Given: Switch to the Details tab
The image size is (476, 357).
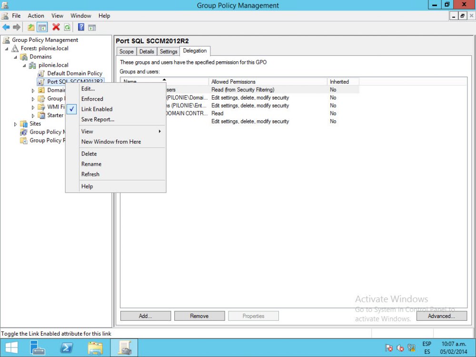Looking at the screenshot, I should (x=147, y=51).
